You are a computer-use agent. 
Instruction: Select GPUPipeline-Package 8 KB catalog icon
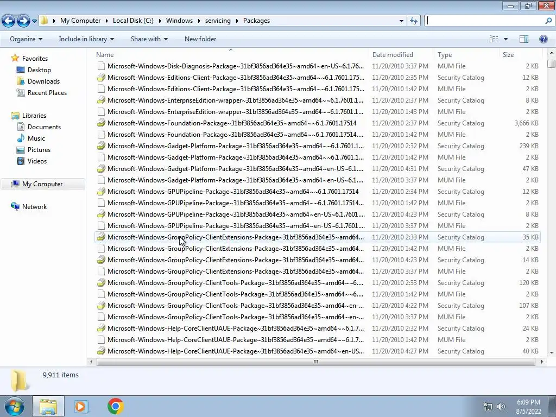pyautogui.click(x=101, y=214)
